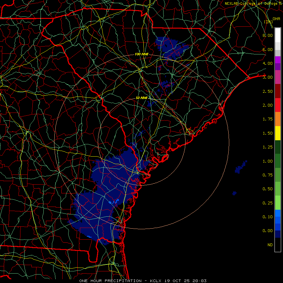This screenshot has height=283, width=283.
Task: Click the 0.10 legend value
Action: click(x=268, y=217)
